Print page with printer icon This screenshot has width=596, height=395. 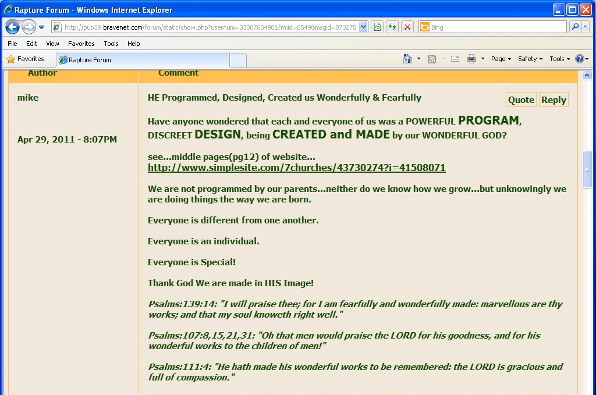tap(471, 59)
